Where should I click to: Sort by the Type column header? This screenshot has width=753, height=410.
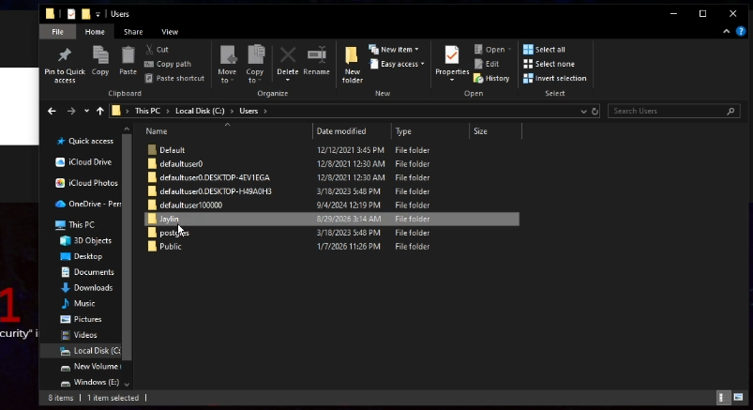[403, 131]
